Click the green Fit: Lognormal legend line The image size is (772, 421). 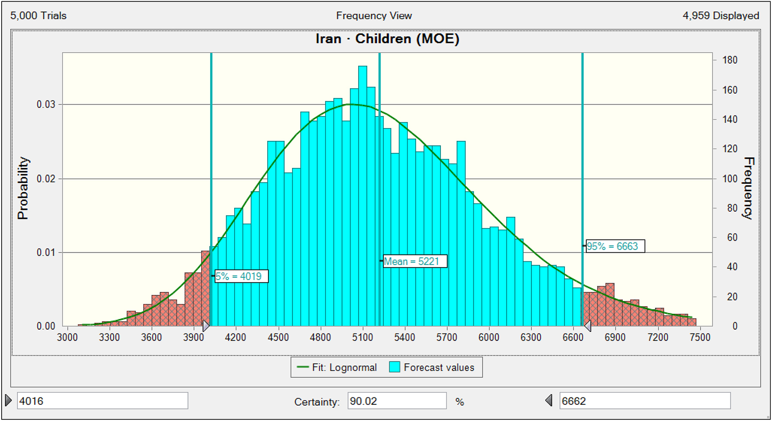coord(302,367)
